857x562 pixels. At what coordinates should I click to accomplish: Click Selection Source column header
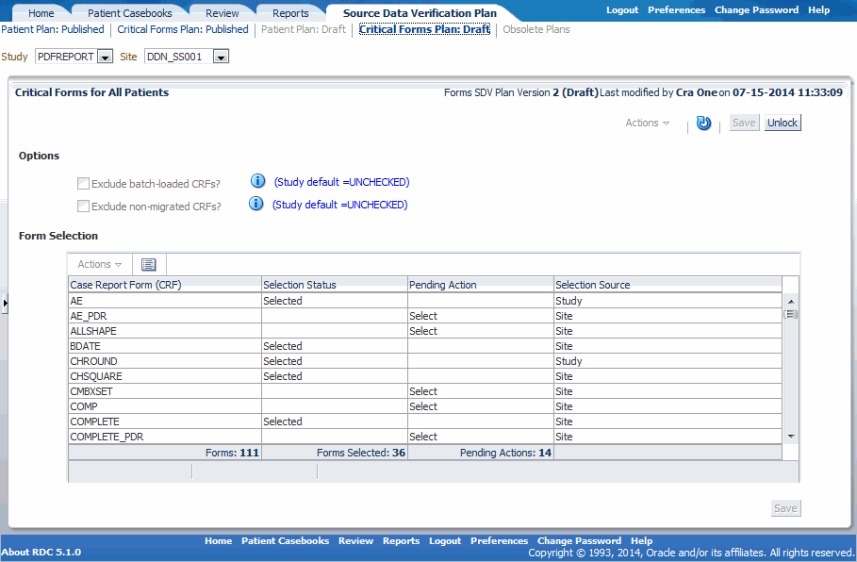(x=667, y=285)
